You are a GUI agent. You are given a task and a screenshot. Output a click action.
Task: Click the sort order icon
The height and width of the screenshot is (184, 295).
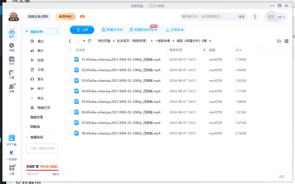[x=279, y=41]
